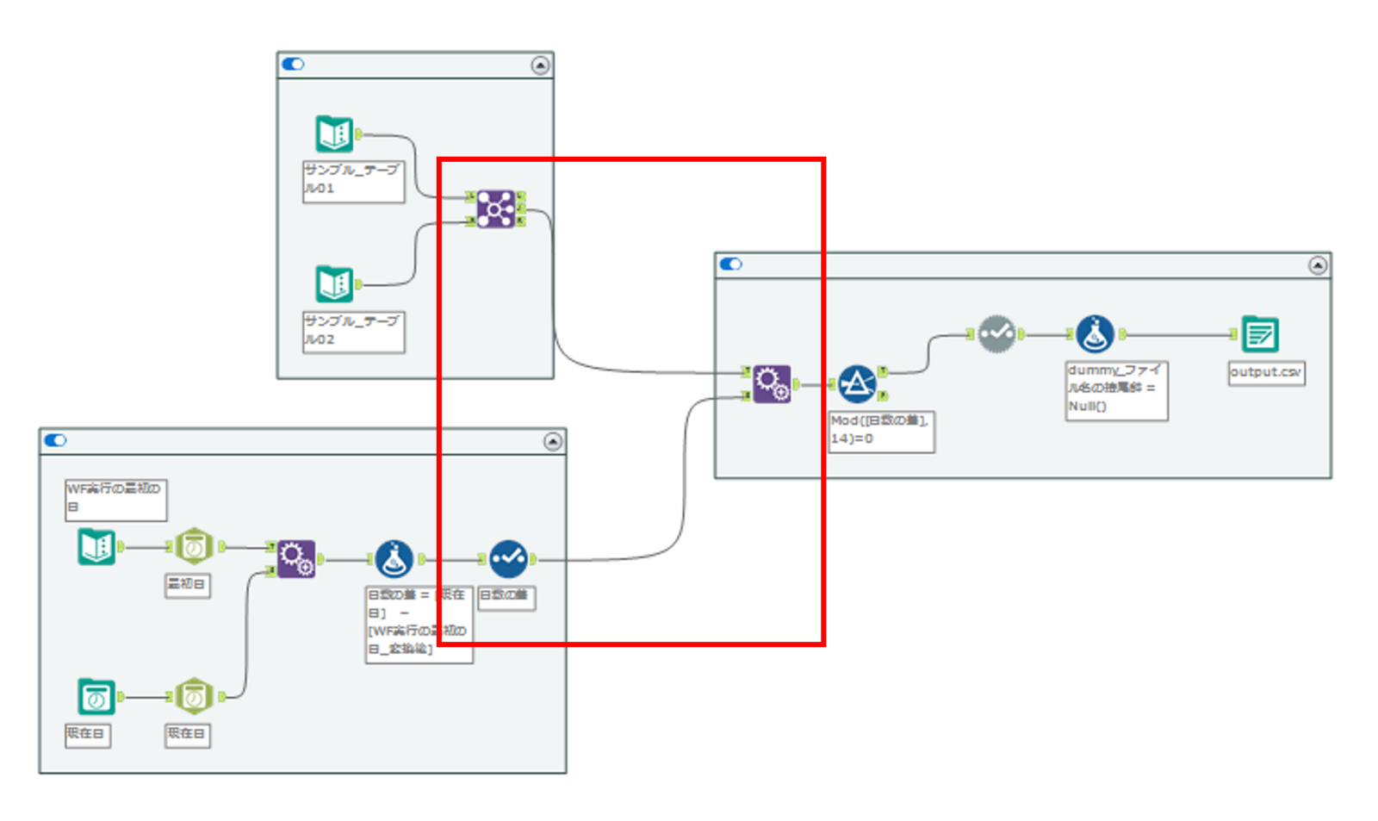
Task: Toggle off the container holding output.csv
Action: 730,264
